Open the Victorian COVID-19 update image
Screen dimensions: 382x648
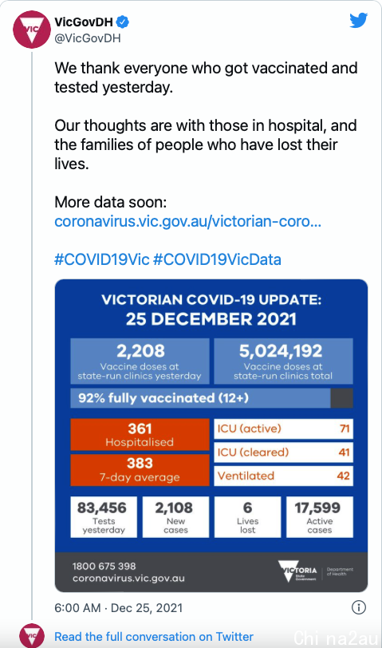coord(211,436)
